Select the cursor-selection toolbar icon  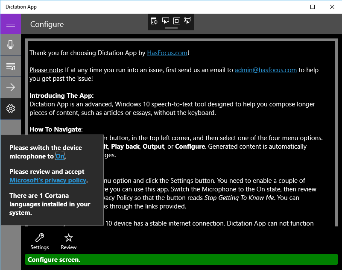(165, 21)
